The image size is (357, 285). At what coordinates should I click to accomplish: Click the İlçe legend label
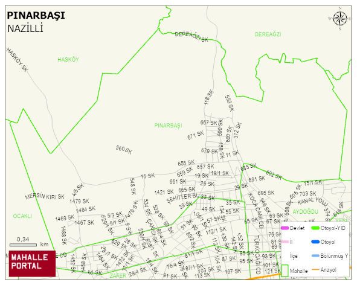tap(294, 256)
